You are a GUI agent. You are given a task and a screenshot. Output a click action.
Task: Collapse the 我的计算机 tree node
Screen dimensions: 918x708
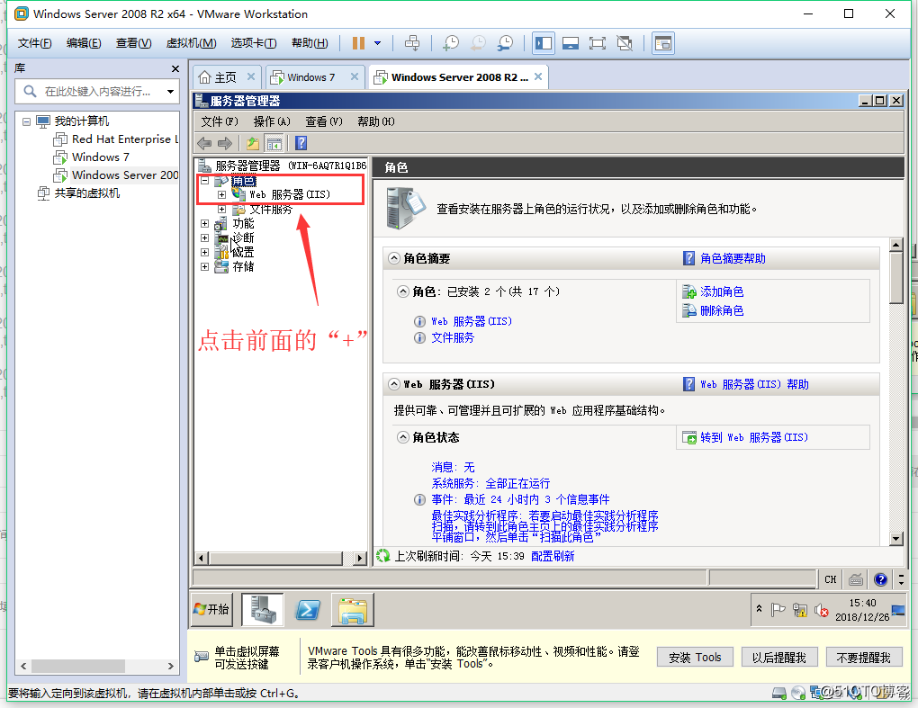(26, 121)
